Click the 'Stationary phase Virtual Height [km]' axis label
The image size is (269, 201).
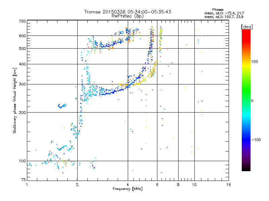15,101
